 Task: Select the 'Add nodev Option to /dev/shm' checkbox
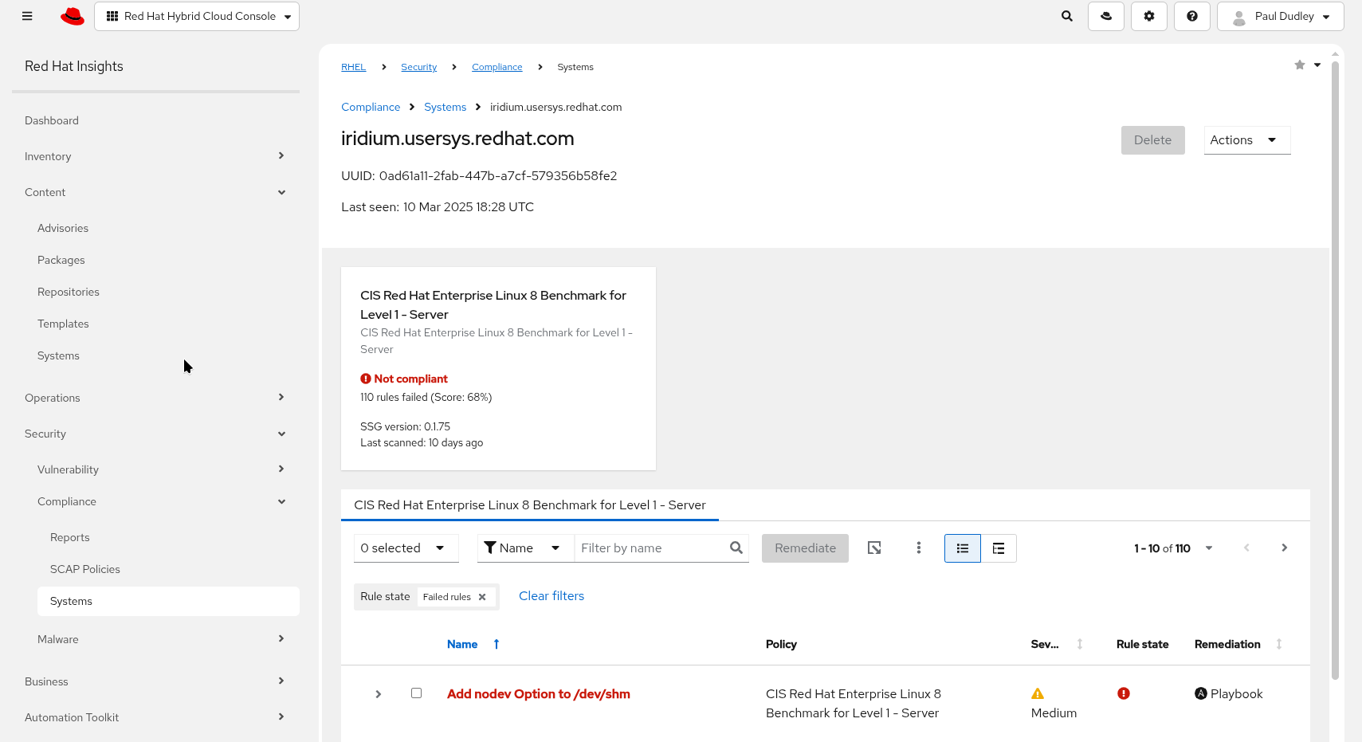click(416, 693)
